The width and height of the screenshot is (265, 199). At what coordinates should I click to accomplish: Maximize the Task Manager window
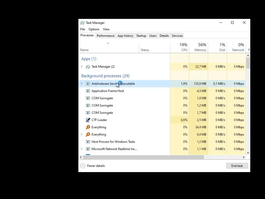[x=232, y=23]
